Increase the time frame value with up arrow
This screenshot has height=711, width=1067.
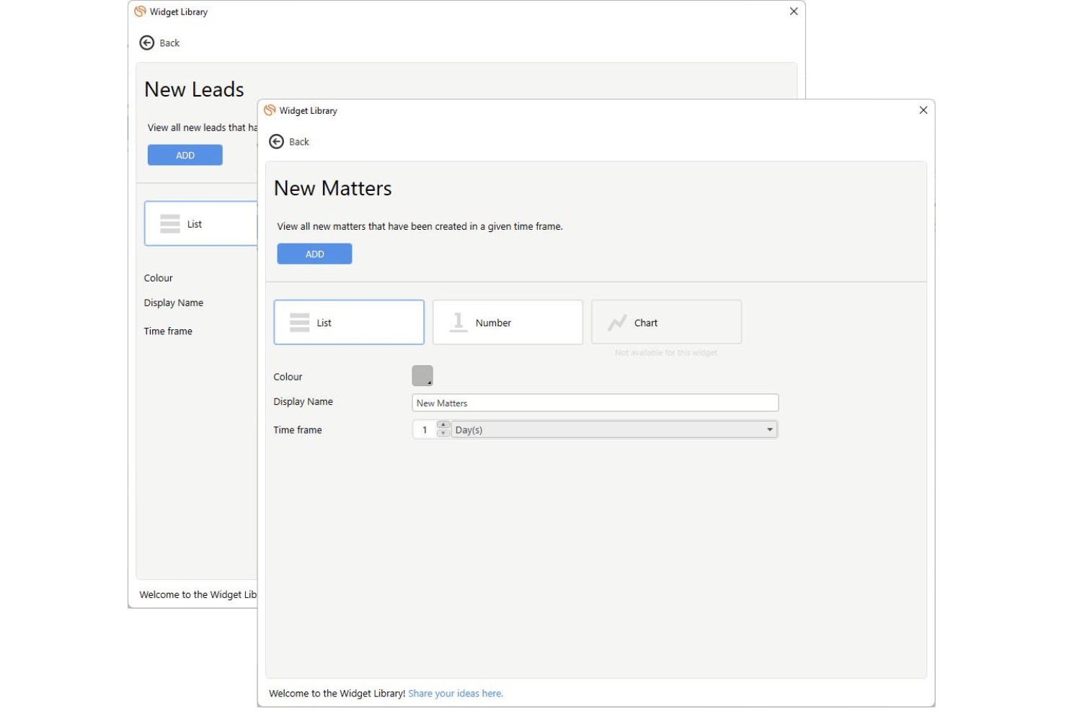tap(443, 425)
